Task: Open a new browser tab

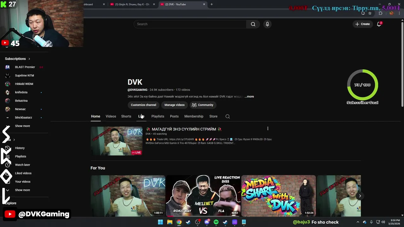Action: click(211, 4)
